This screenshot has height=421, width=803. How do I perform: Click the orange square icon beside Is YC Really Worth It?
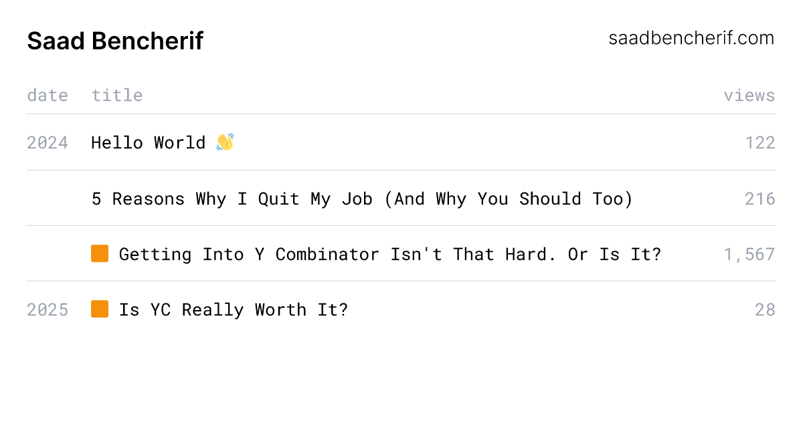pyautogui.click(x=100, y=309)
